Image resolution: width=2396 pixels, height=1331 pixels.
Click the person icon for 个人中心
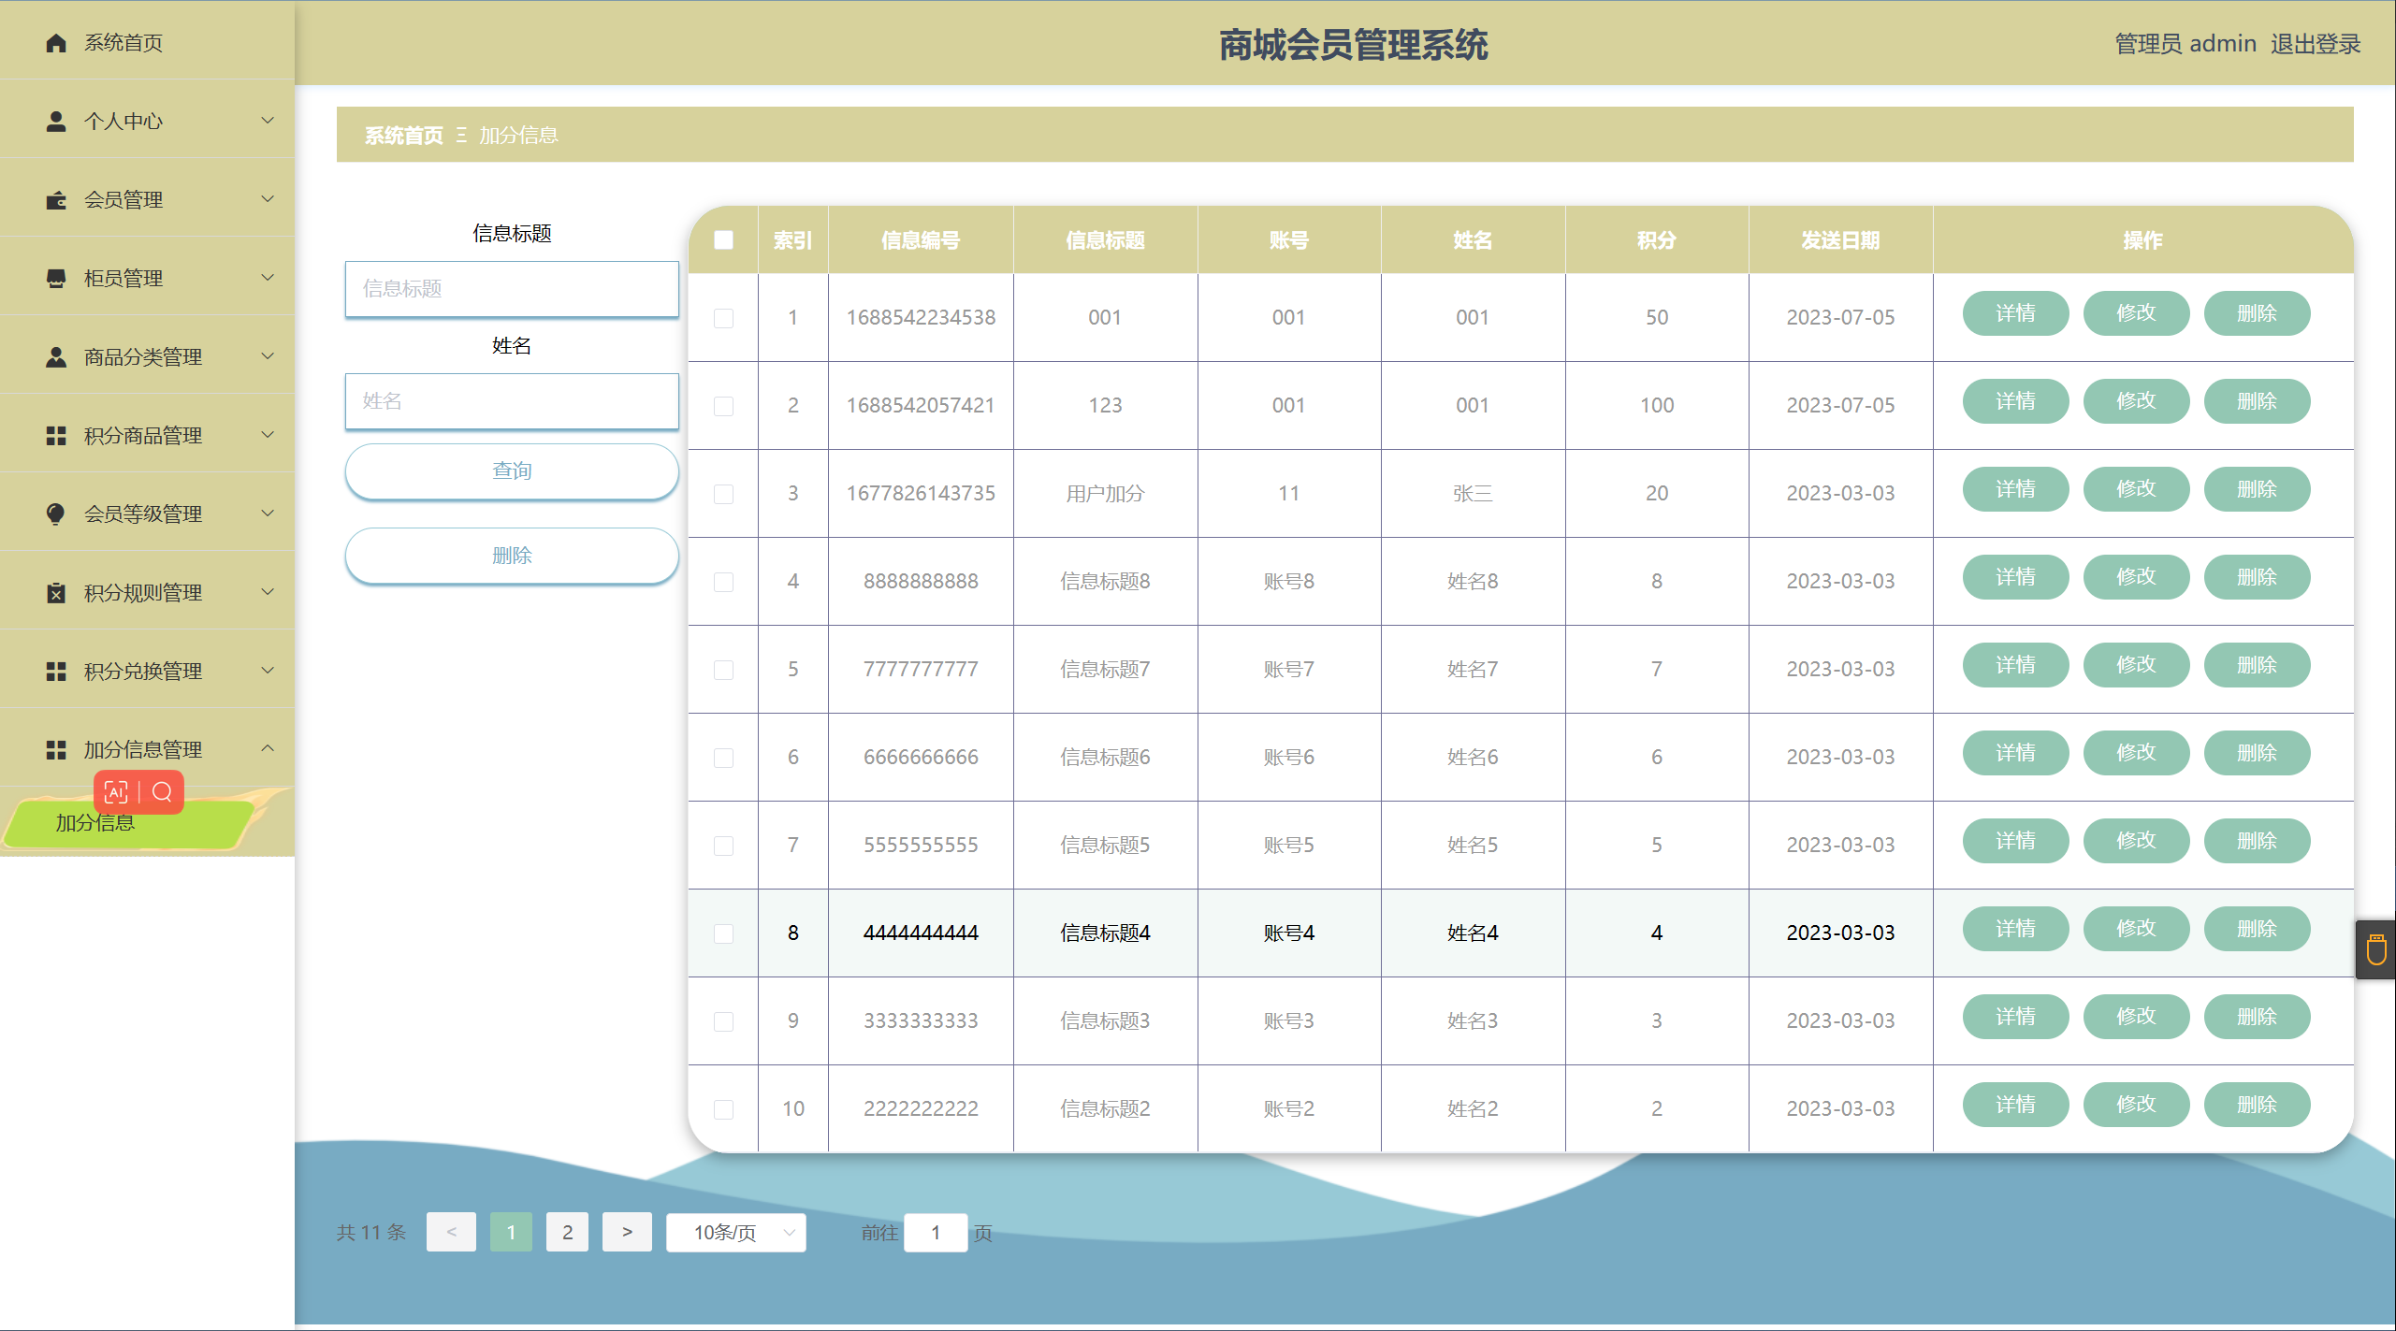click(x=56, y=122)
